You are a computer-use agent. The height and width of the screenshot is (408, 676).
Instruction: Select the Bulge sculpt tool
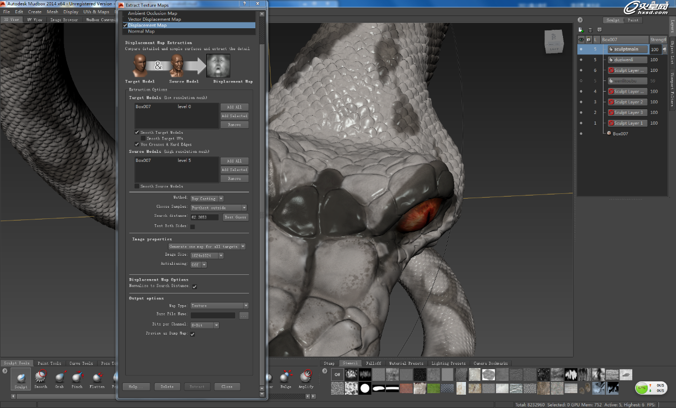click(x=286, y=379)
